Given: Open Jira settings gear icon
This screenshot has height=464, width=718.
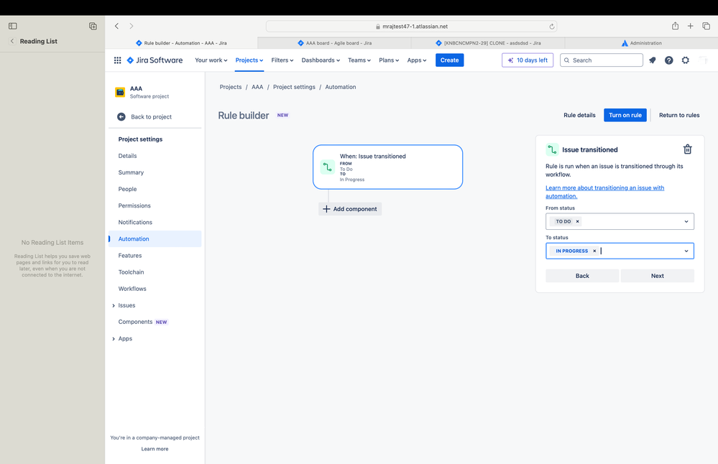Looking at the screenshot, I should (x=685, y=60).
